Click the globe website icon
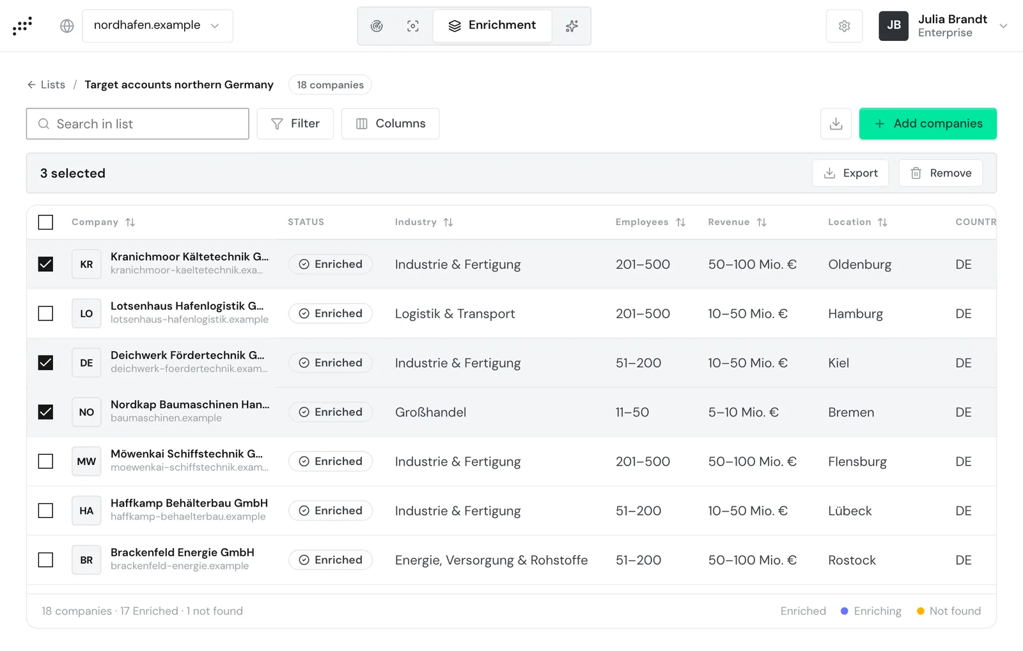This screenshot has width=1023, height=651. coord(67,26)
